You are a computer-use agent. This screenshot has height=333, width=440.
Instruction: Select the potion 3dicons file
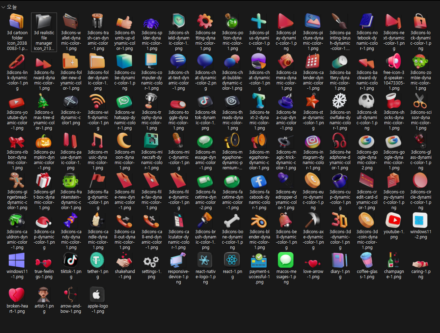pyautogui.click(x=232, y=32)
